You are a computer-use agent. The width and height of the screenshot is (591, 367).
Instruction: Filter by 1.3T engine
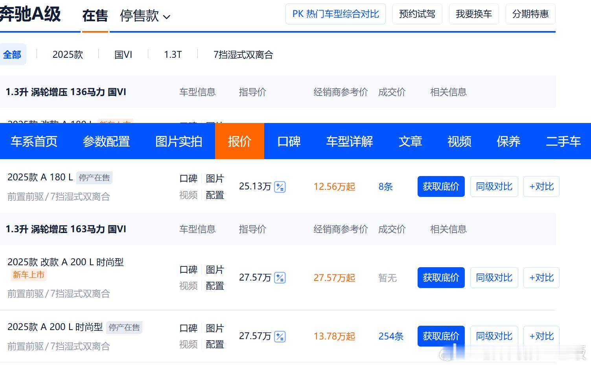click(173, 55)
